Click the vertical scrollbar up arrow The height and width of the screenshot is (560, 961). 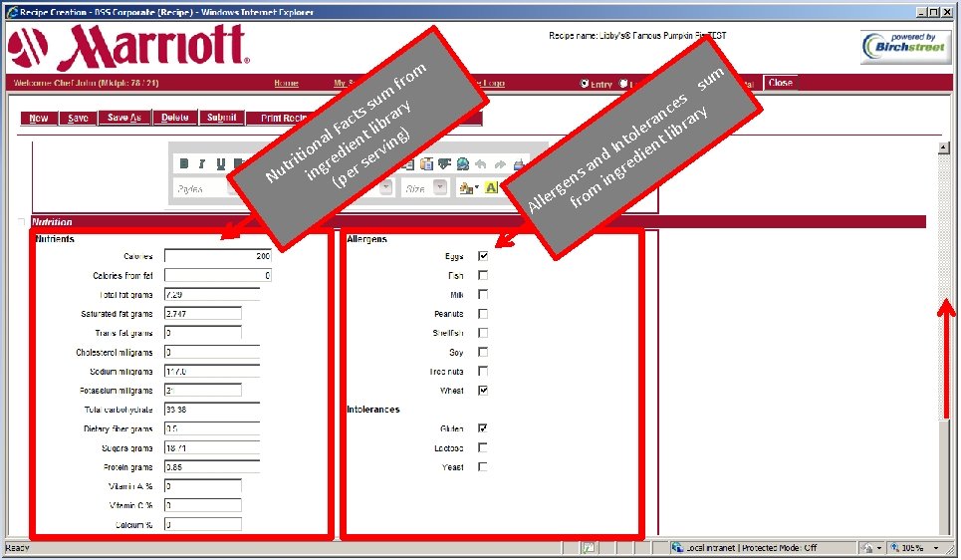944,147
